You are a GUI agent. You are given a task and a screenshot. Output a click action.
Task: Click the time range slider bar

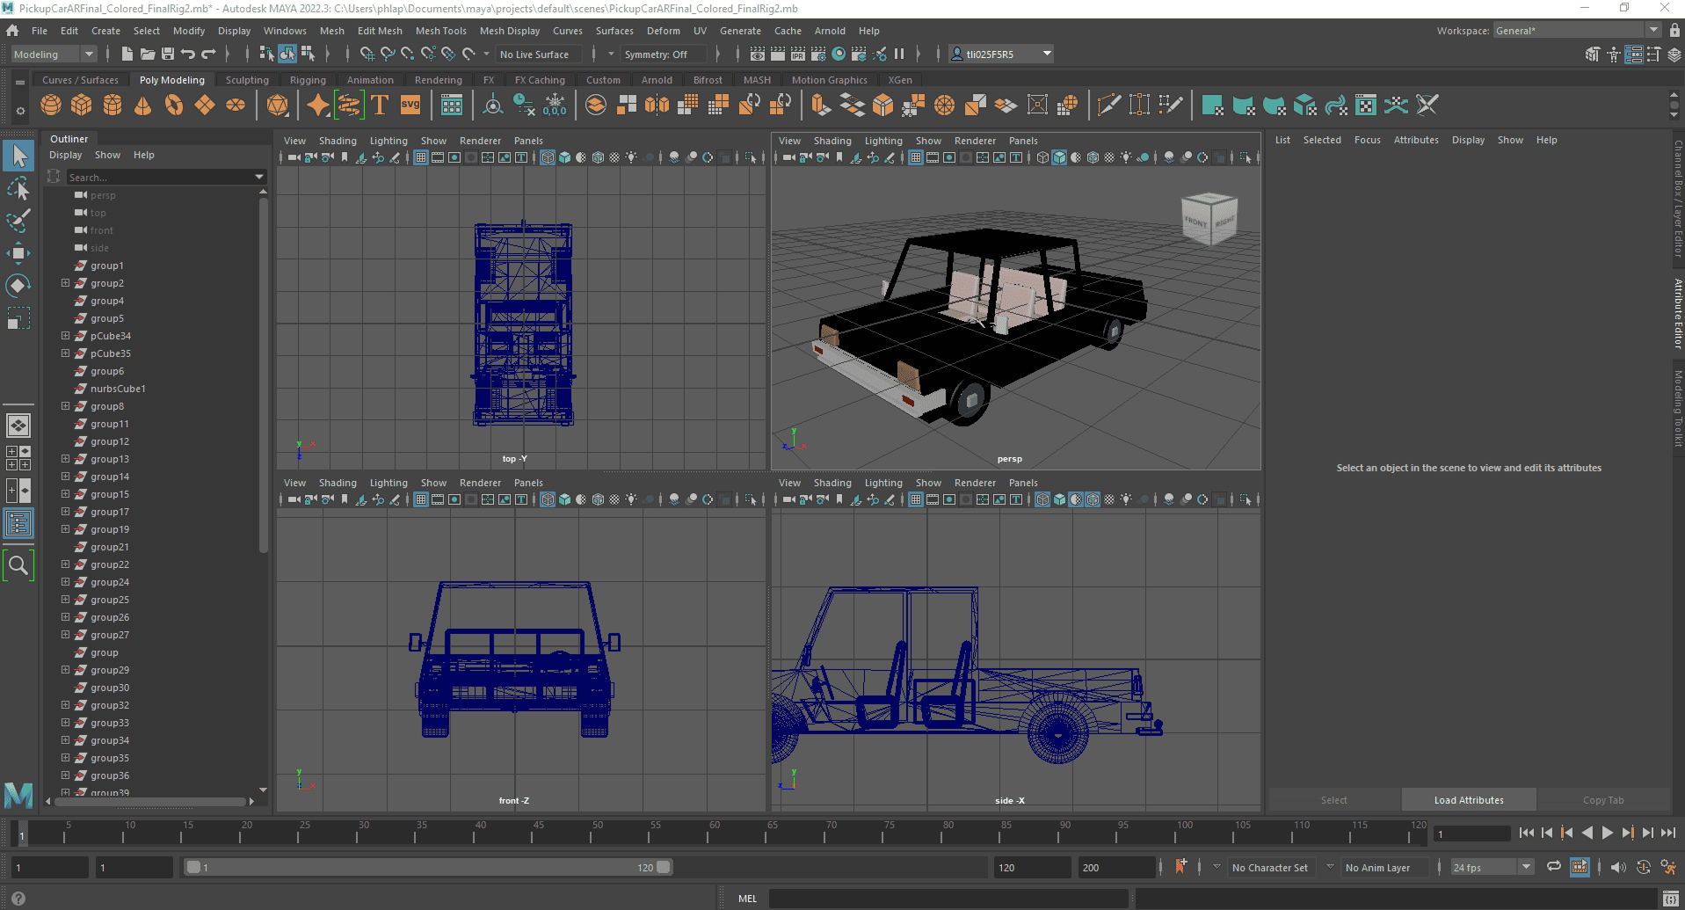coord(426,867)
